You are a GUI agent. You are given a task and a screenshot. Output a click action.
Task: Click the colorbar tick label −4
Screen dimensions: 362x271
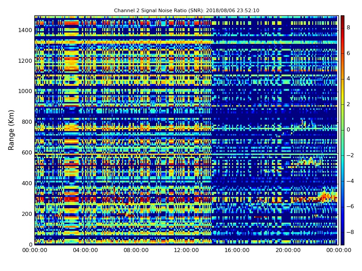point(350,181)
